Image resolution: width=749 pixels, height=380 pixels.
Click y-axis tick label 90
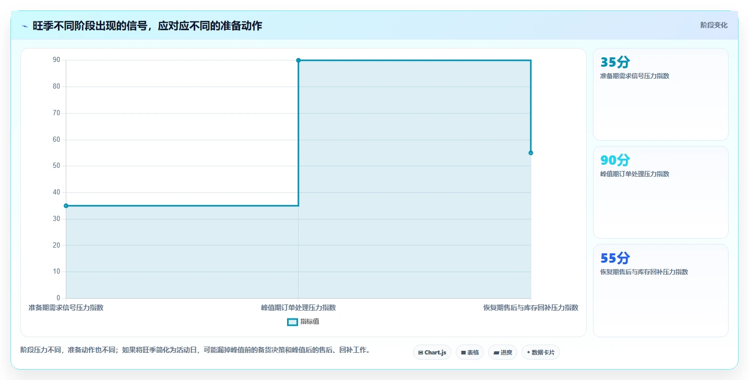pyautogui.click(x=56, y=60)
